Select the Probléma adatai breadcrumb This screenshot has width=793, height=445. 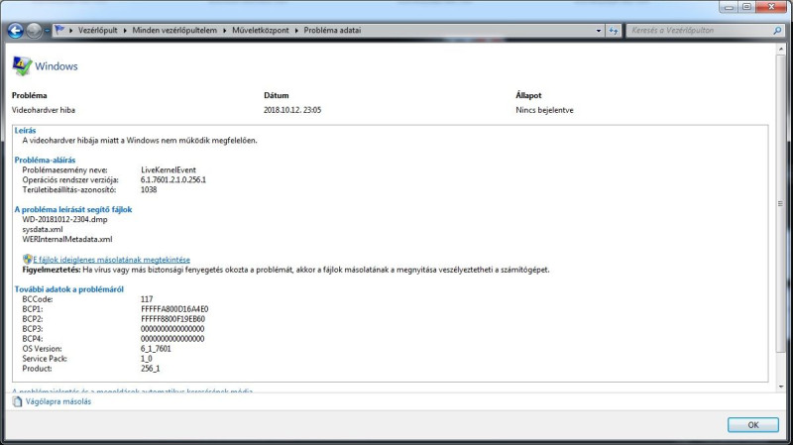tap(332, 31)
